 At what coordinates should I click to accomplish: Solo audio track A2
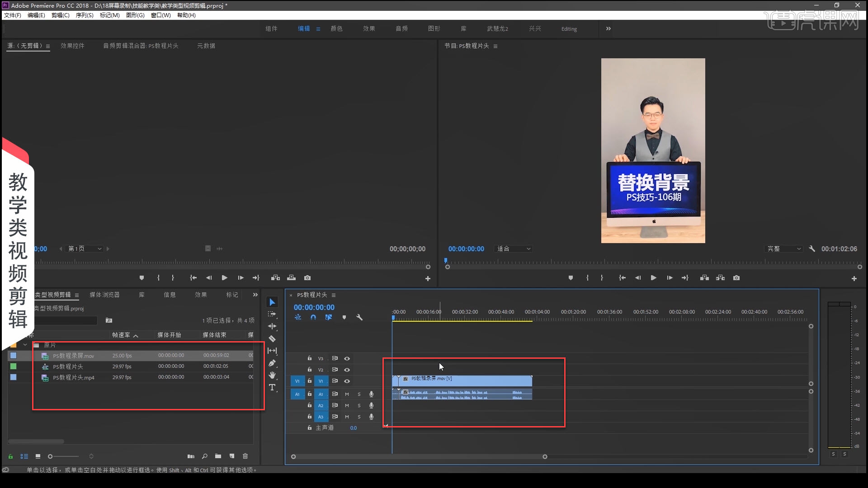coord(359,405)
